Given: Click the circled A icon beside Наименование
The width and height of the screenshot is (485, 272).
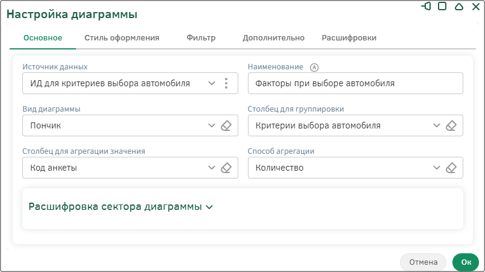Looking at the screenshot, I should pyautogui.click(x=314, y=67).
